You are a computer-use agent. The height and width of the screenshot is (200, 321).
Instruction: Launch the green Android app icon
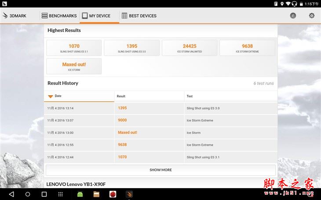pyautogui.click(x=80, y=194)
